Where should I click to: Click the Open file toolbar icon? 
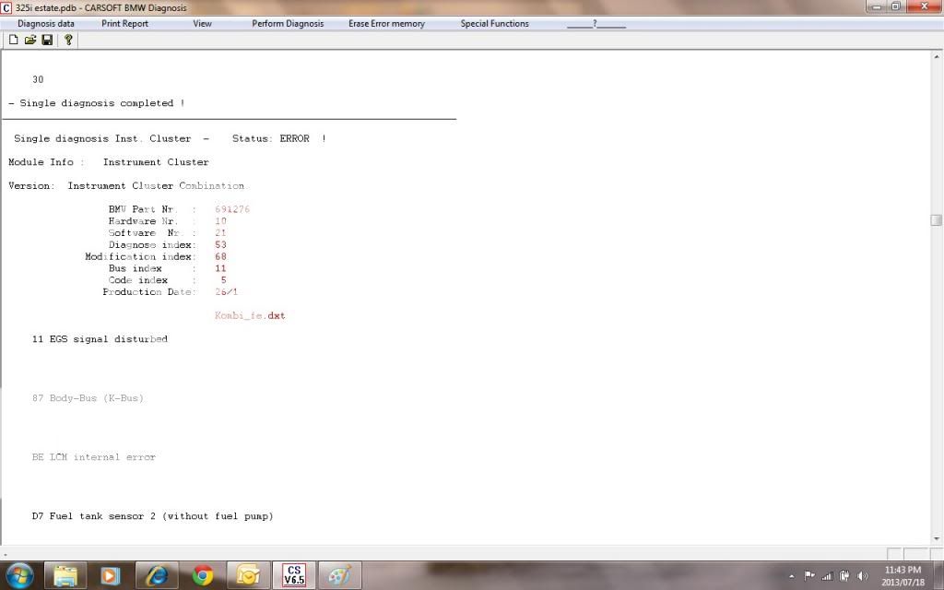coord(29,40)
